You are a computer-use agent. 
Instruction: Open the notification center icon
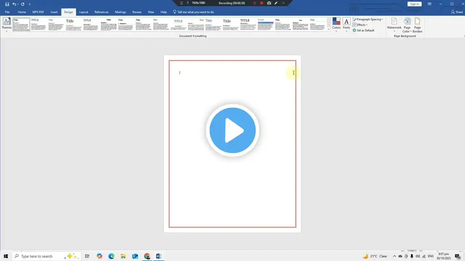458,256
